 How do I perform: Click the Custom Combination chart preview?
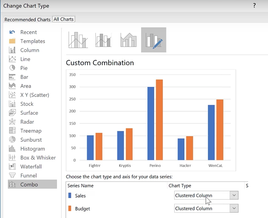151,120
